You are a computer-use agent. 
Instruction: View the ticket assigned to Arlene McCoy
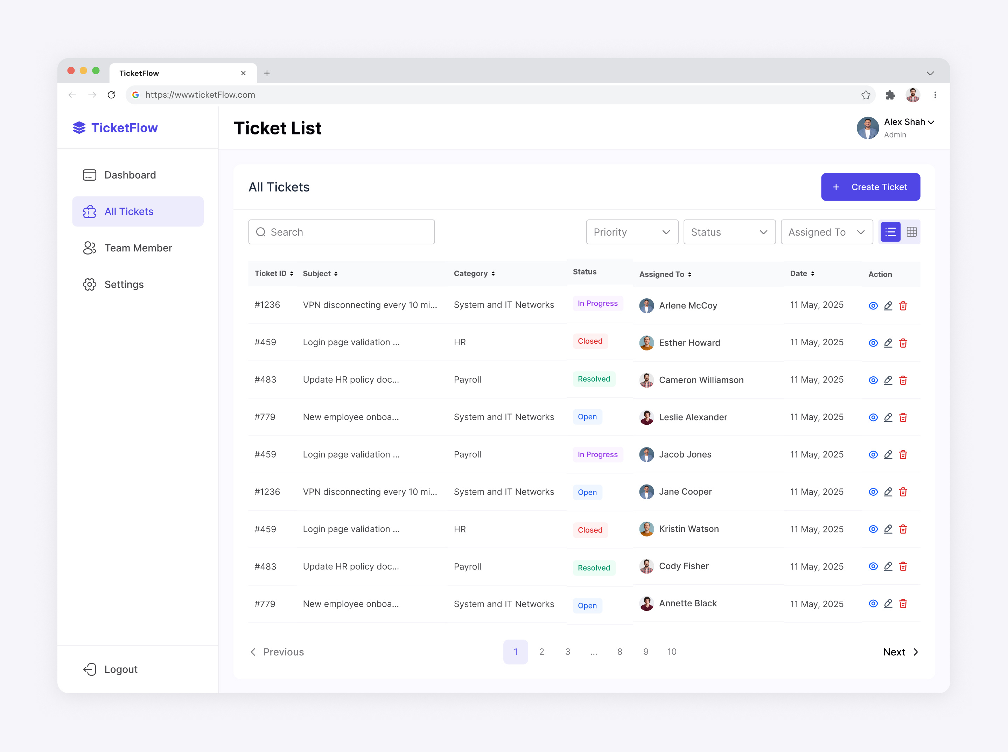pyautogui.click(x=873, y=306)
